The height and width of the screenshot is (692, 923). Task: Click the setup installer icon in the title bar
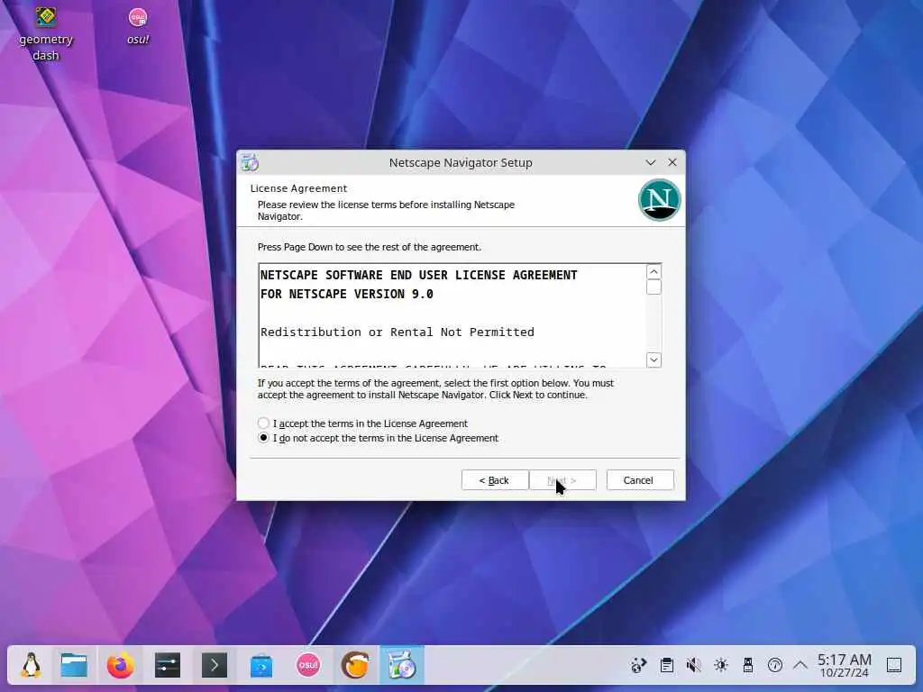251,162
